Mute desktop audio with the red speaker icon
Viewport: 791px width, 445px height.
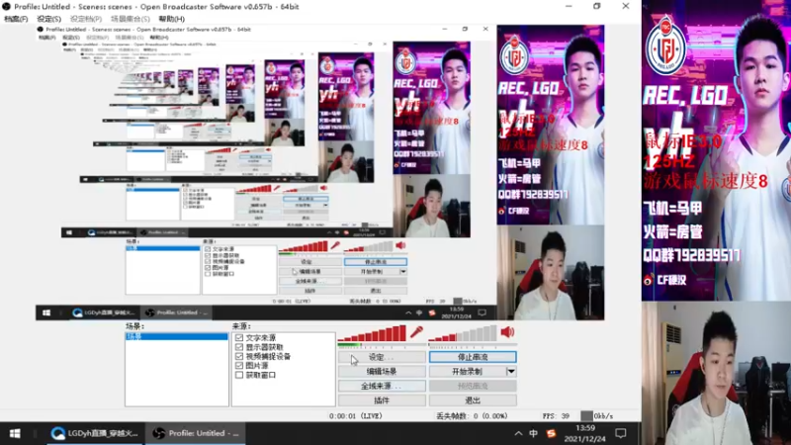coord(507,332)
